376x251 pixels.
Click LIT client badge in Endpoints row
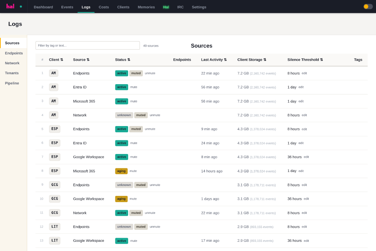[55, 227]
